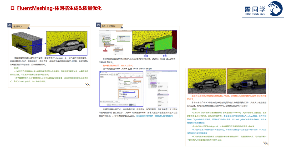Click the List button in Scoped Sizing
Viewport: 284px width, 159px height.
point(104,102)
